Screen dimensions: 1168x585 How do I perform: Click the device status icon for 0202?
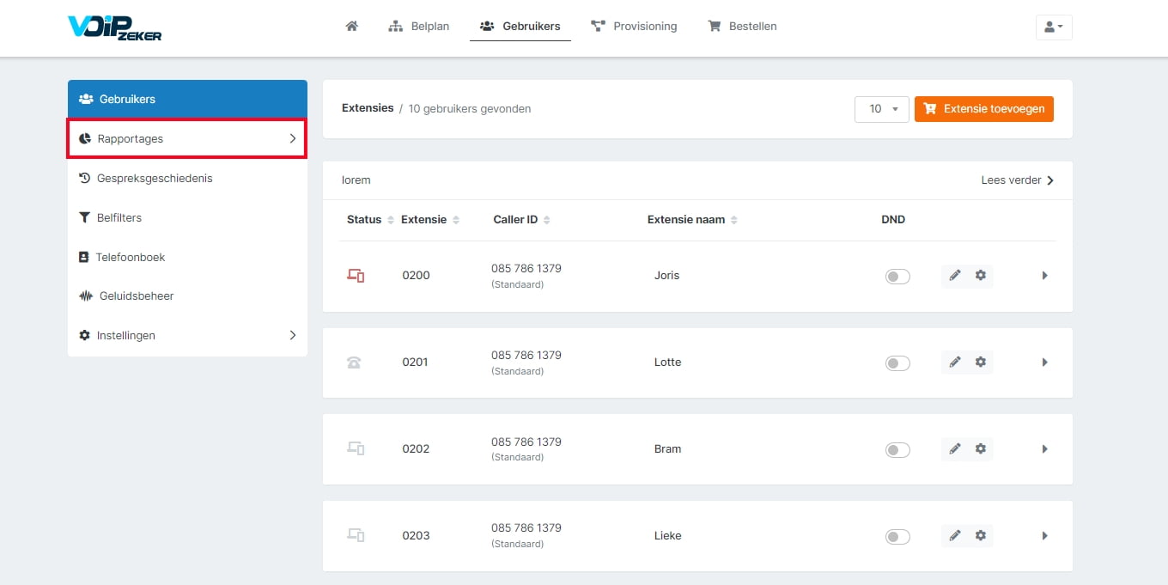pos(356,448)
